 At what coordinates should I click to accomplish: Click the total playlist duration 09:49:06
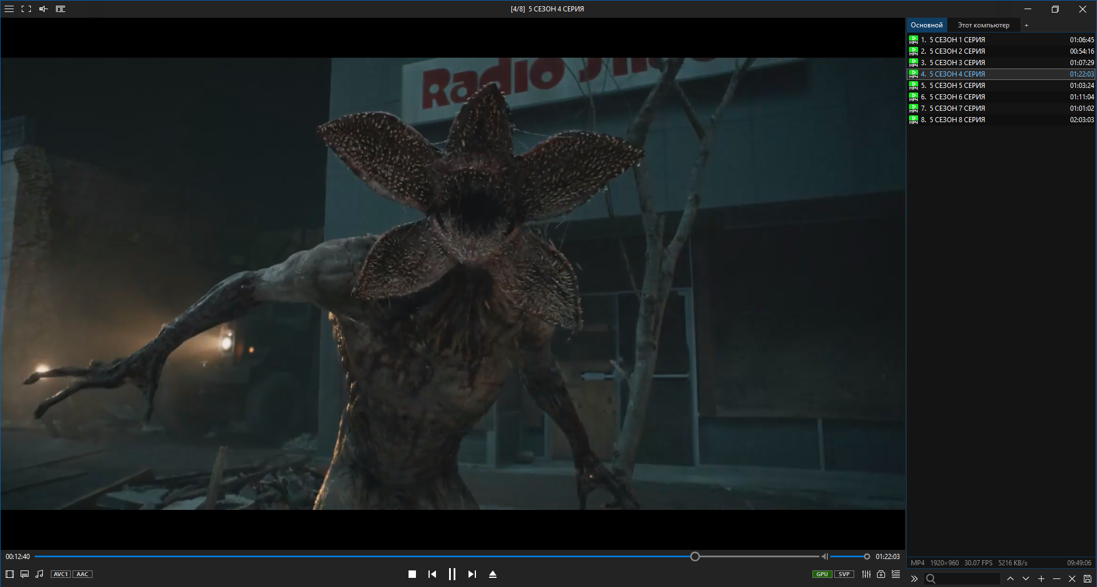[x=1079, y=563]
